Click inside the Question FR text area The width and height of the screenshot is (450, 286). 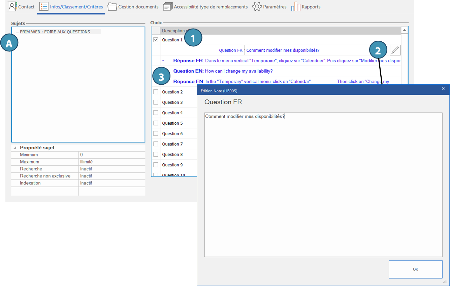pyautogui.click(x=323, y=185)
